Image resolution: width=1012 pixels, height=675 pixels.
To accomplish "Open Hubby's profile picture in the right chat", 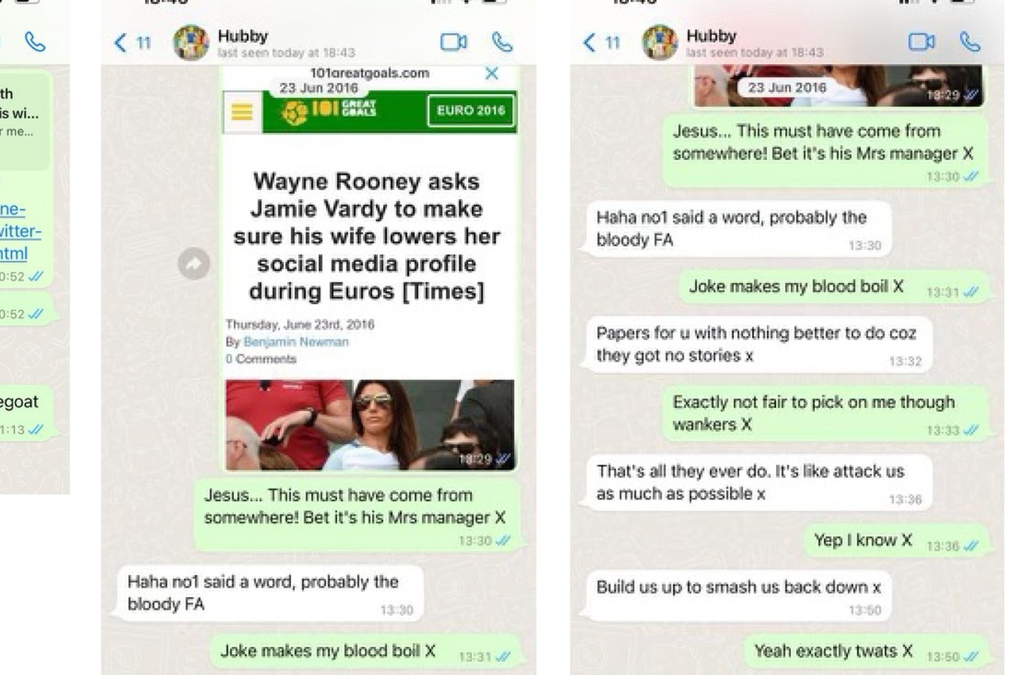I will tap(660, 43).
